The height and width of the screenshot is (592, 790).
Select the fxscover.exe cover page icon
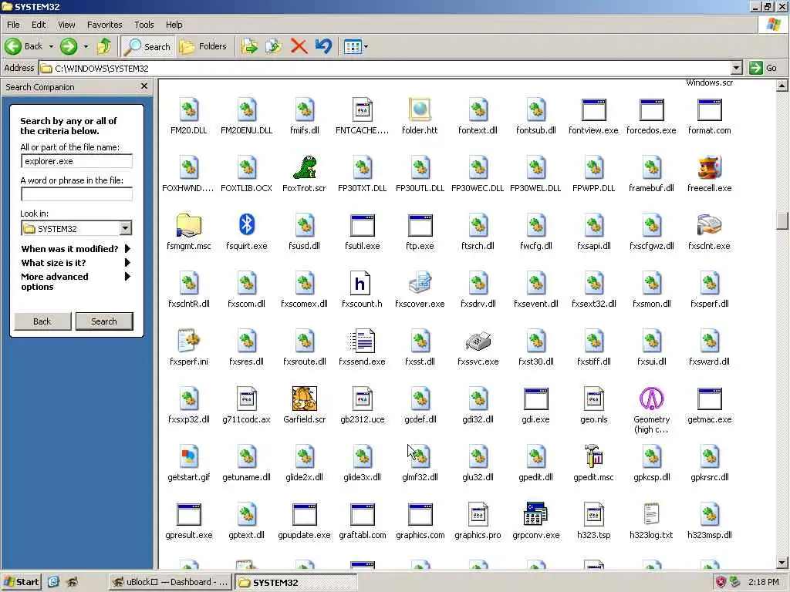tap(420, 283)
